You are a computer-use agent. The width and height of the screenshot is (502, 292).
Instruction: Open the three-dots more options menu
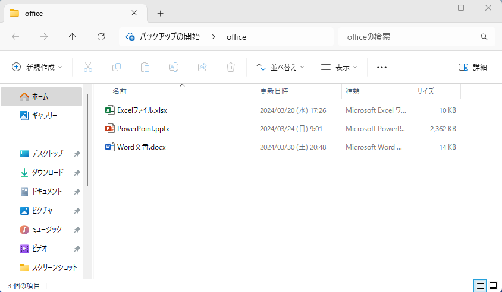[x=382, y=68]
